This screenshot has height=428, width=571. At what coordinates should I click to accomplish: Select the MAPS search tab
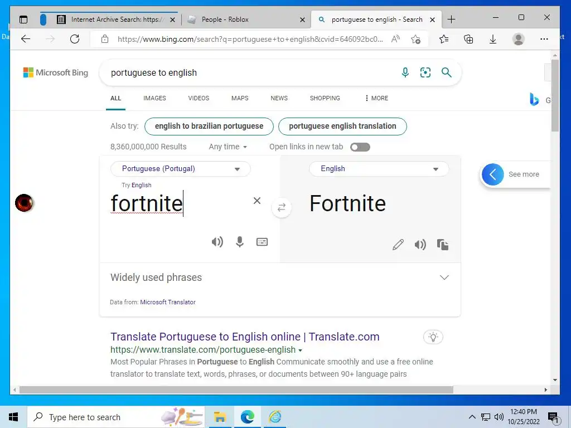240,98
